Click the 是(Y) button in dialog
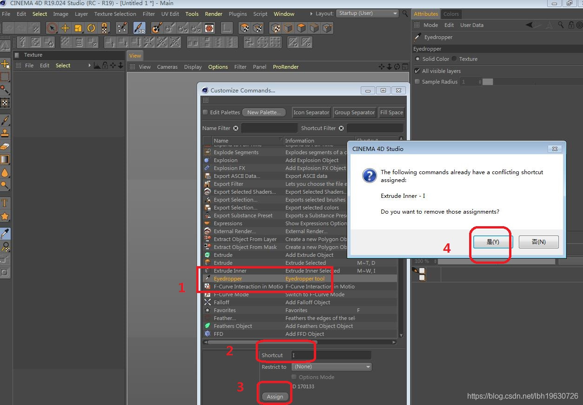This screenshot has height=405, width=583. (493, 242)
